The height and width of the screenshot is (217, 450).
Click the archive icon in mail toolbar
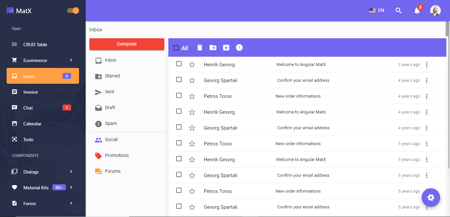pyautogui.click(x=226, y=48)
